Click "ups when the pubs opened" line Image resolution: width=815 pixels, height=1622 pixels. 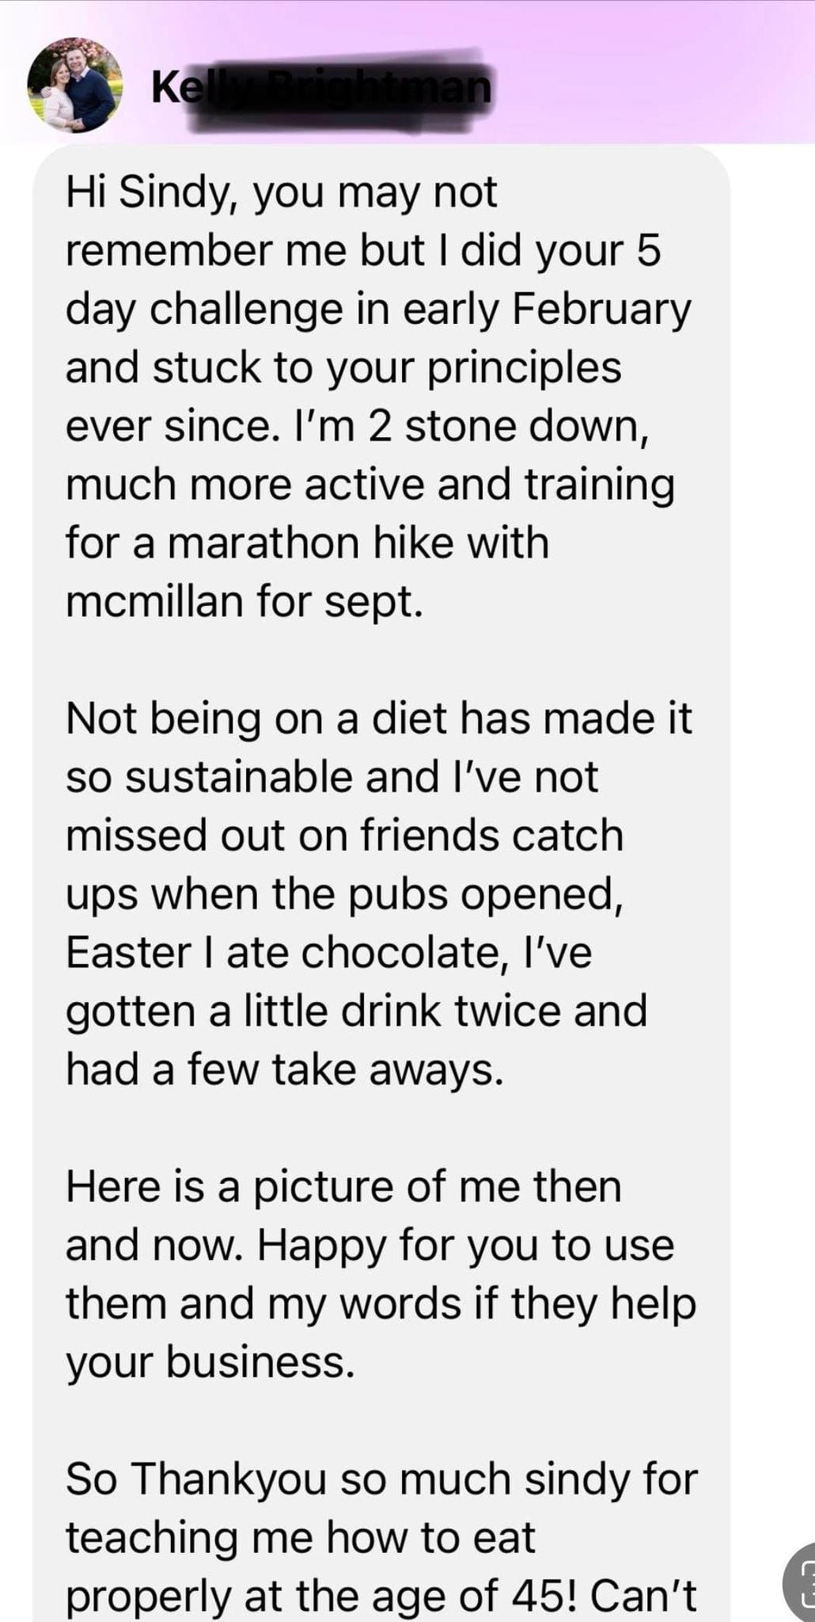343,894
